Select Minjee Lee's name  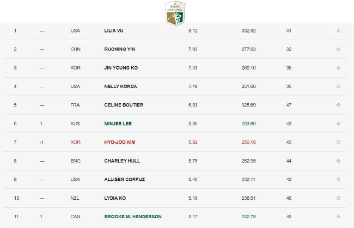(118, 124)
